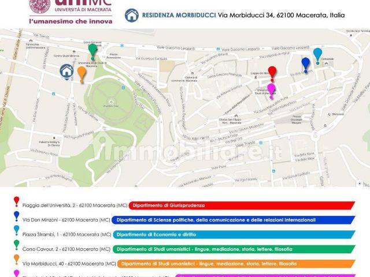
Task: Click the transit stop icon next to Viale Trieste label
Action: click(x=261, y=143)
